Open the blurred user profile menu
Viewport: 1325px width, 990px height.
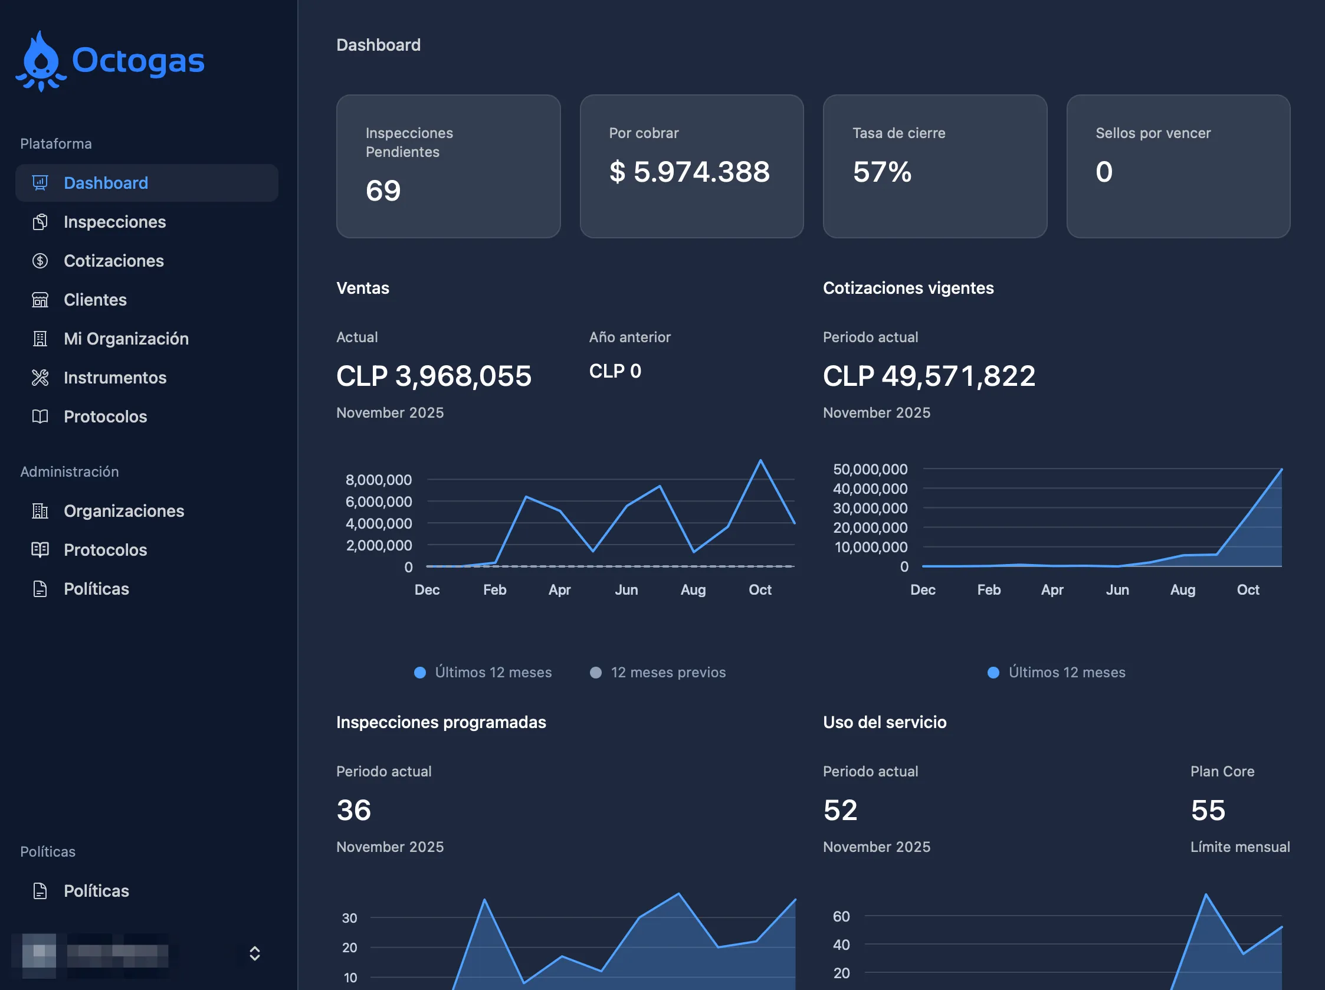96,954
